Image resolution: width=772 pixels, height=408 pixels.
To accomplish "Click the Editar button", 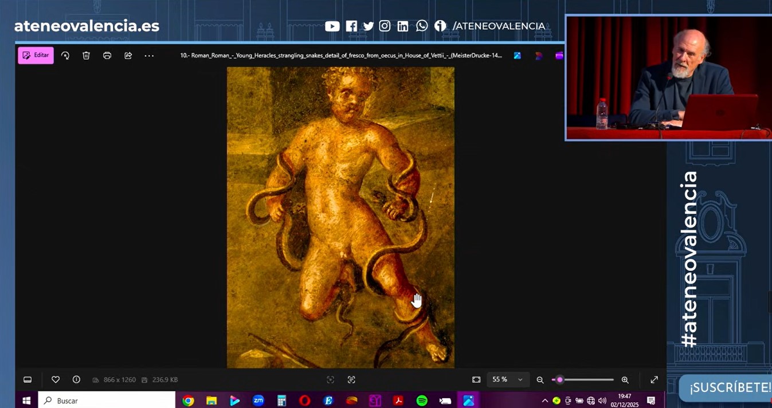I will click(36, 55).
